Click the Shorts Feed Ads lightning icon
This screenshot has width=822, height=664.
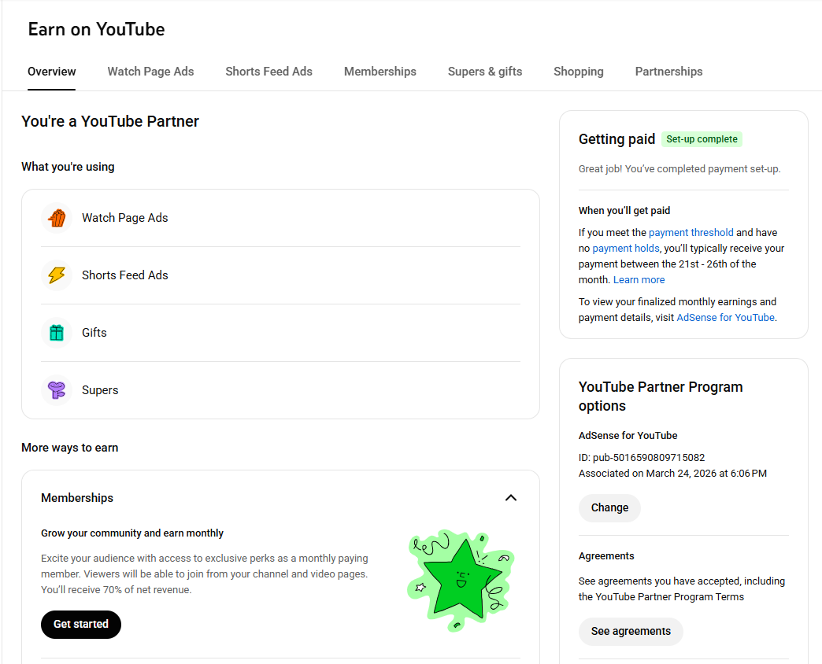[x=57, y=275]
